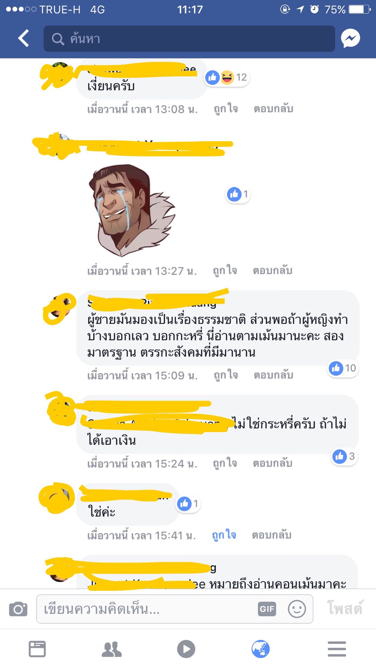Tap the โพสต์ post button
Image resolution: width=376 pixels, height=669 pixels.
click(345, 608)
